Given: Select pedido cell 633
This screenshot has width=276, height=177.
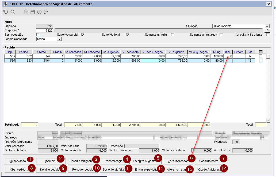Looking at the screenshot, I should coord(24,61).
